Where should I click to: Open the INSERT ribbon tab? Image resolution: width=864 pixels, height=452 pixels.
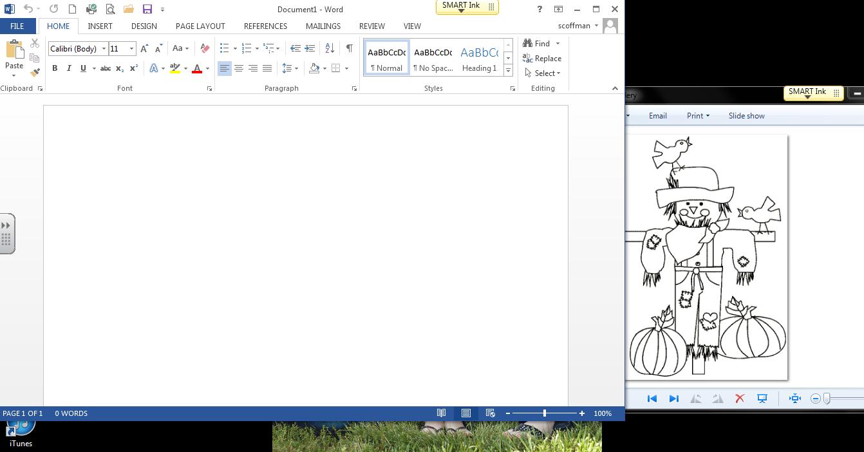pos(100,26)
